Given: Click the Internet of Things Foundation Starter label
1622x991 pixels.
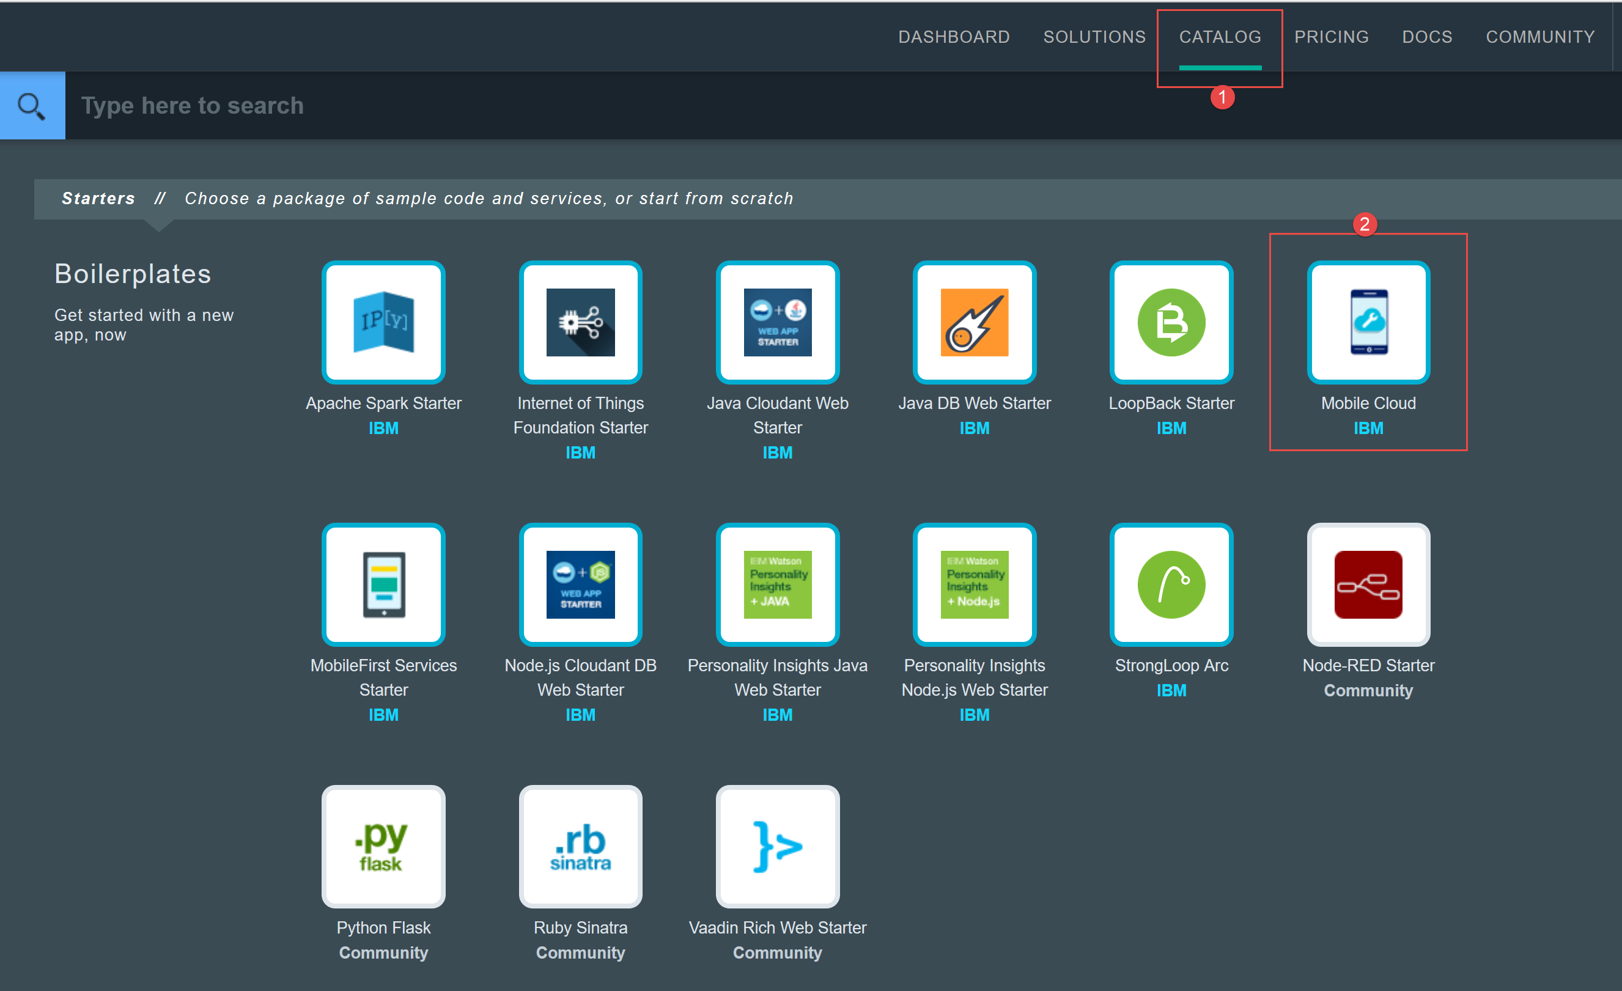Looking at the screenshot, I should pyautogui.click(x=580, y=415).
